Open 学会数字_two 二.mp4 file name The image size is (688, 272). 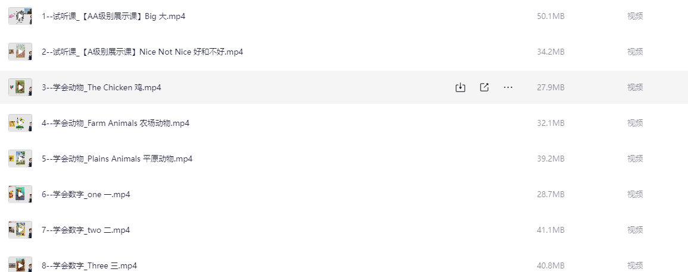pyautogui.click(x=86, y=230)
